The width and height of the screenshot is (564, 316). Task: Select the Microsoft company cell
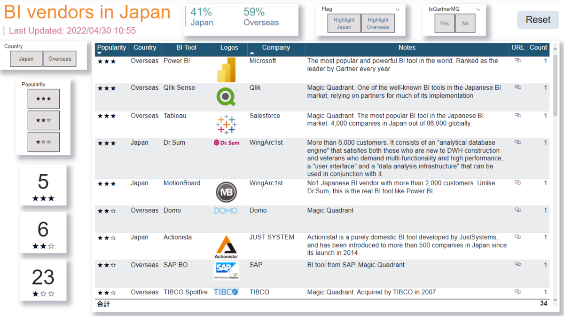click(263, 61)
